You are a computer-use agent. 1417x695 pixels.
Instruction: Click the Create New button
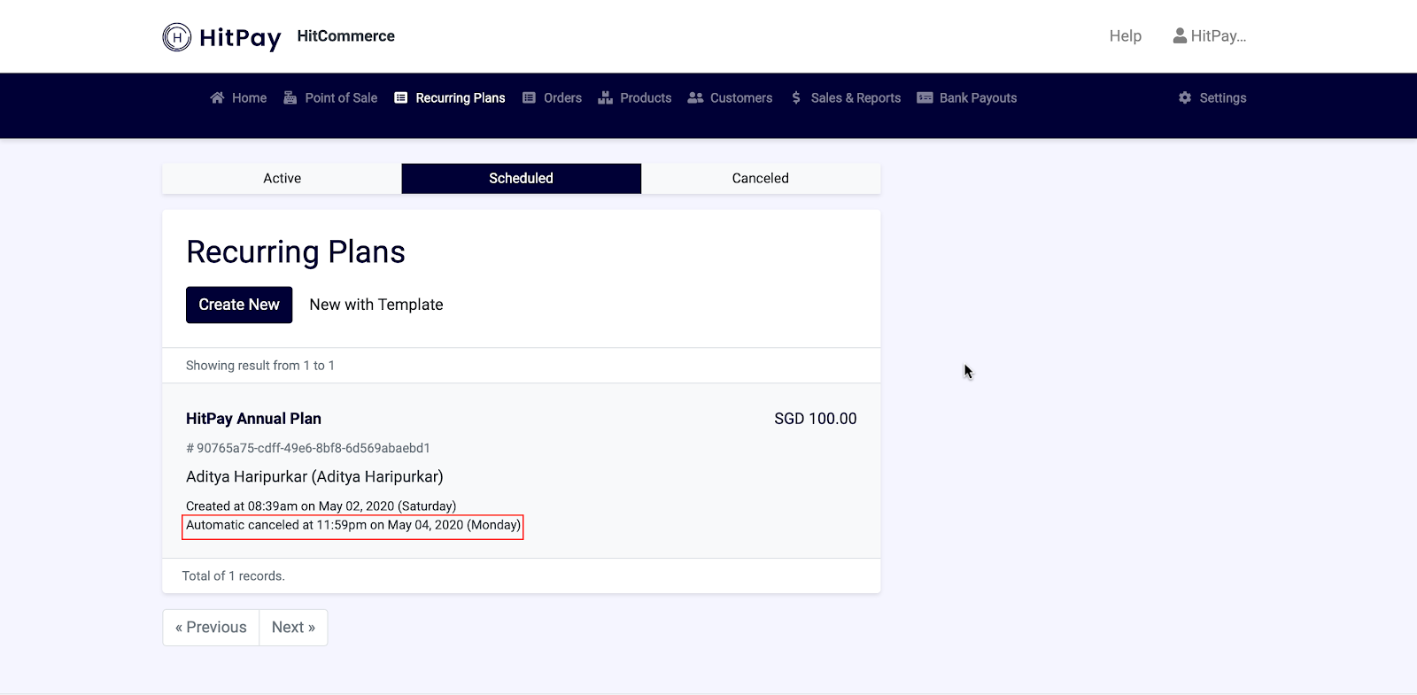pyautogui.click(x=239, y=305)
